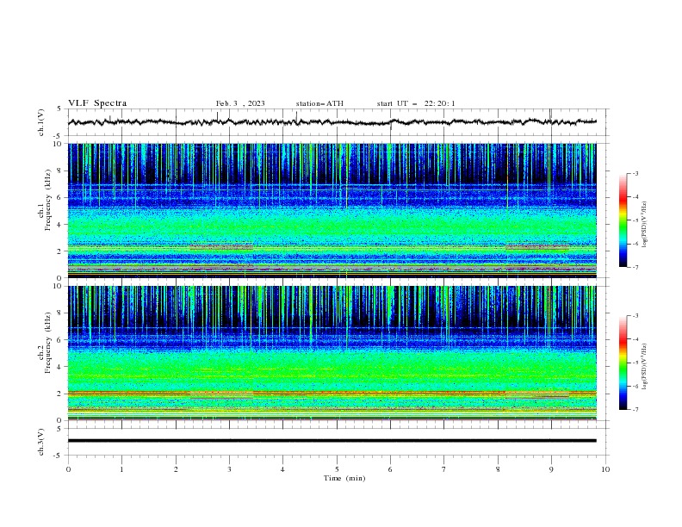
Task: Click the ch.3 flat voltage trace
Action: pos(332,441)
